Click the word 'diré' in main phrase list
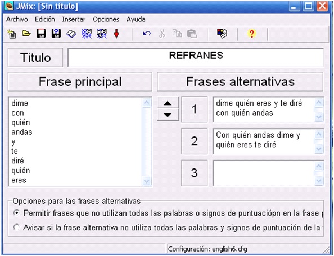 (17, 161)
